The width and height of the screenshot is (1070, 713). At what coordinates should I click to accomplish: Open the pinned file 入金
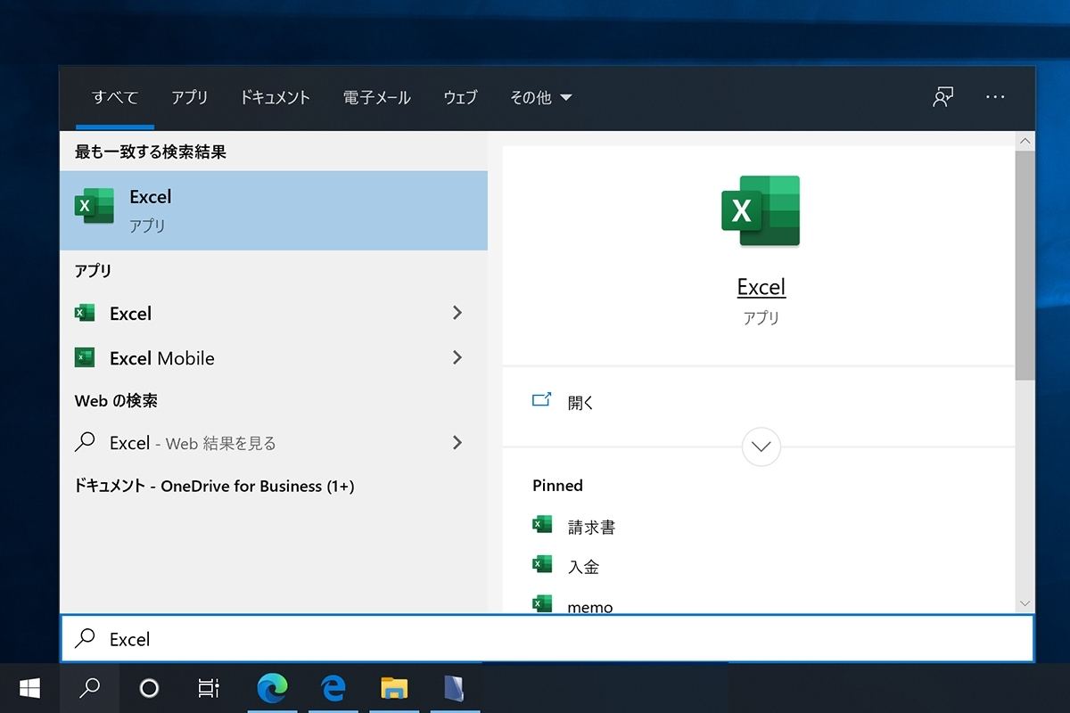(x=583, y=566)
